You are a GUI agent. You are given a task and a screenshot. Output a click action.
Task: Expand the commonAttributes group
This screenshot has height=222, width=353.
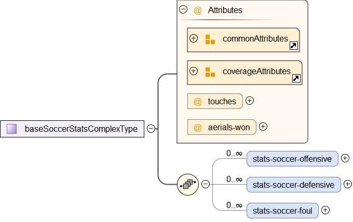pyautogui.click(x=194, y=38)
